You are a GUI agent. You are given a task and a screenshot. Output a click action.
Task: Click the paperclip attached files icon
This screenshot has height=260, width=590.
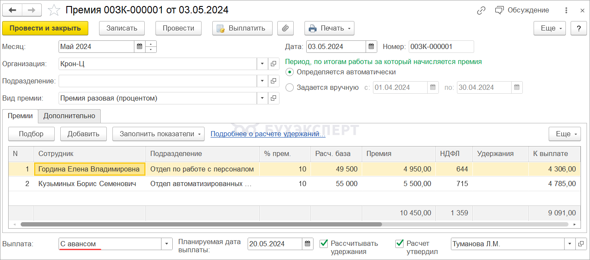coord(285,28)
